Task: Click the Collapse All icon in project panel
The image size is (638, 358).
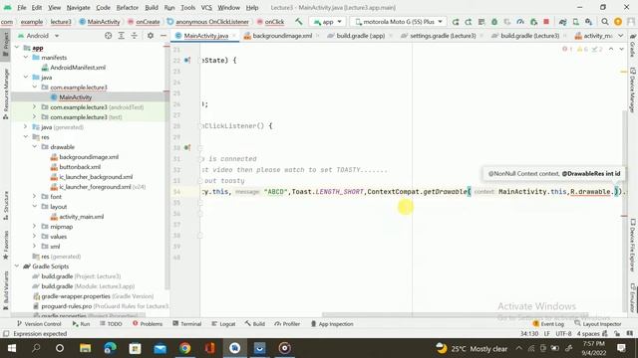Action: 135,36
